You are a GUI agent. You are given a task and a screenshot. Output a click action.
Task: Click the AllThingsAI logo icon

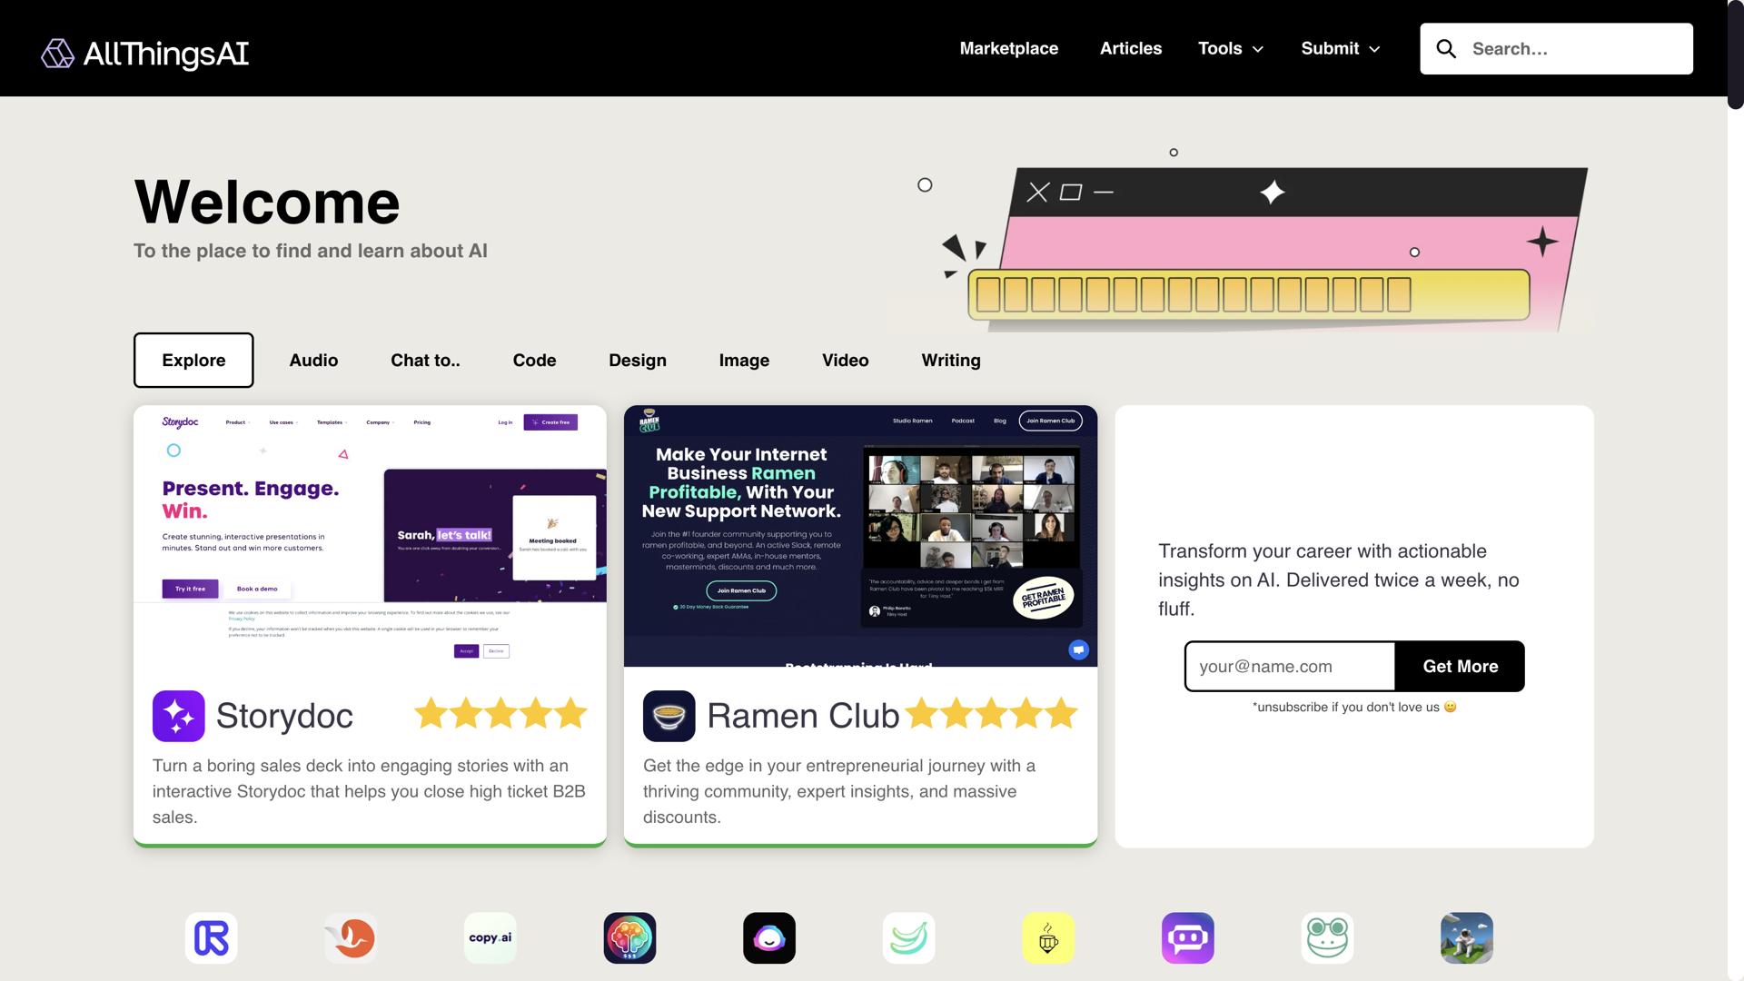coord(57,54)
